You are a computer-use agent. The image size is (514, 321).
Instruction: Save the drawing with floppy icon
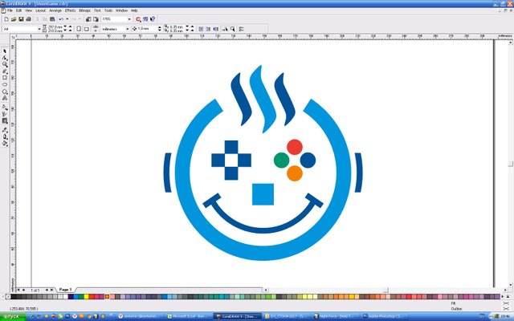[x=21, y=19]
